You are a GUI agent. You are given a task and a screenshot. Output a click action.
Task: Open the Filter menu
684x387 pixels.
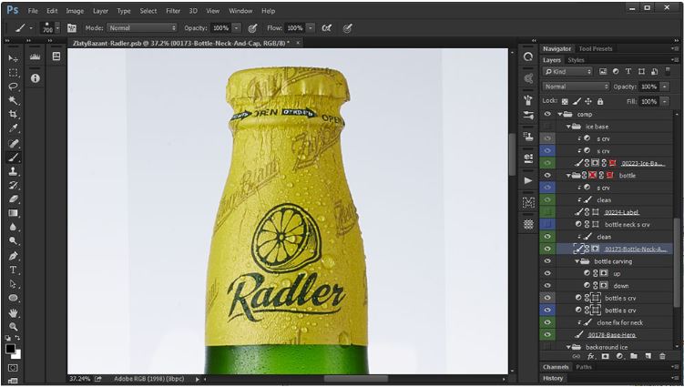(173, 11)
